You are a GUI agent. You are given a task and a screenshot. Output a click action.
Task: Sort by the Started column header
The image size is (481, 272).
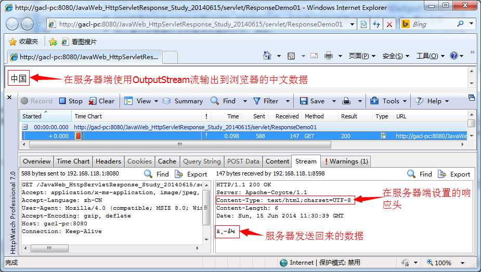(x=46, y=116)
